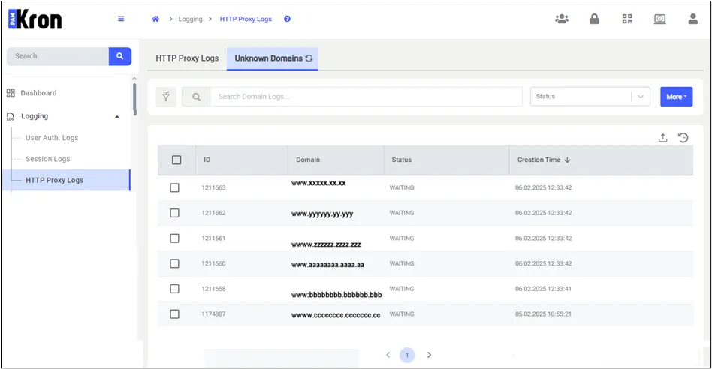Switch to HTTP Proxy Logs tab

click(x=187, y=58)
